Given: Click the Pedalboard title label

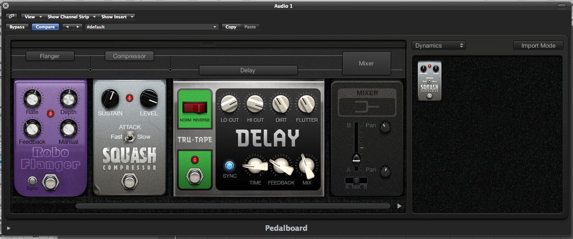Looking at the screenshot, I should coord(286,228).
